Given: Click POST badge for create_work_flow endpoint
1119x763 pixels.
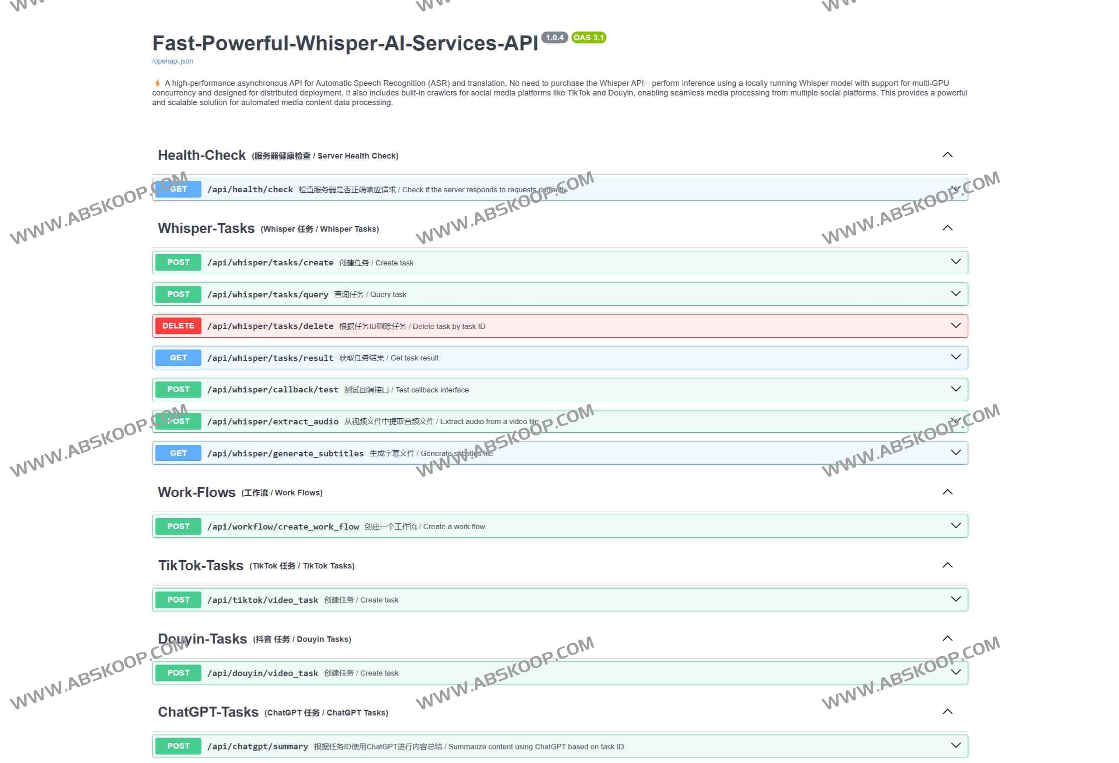Looking at the screenshot, I should coord(178,526).
